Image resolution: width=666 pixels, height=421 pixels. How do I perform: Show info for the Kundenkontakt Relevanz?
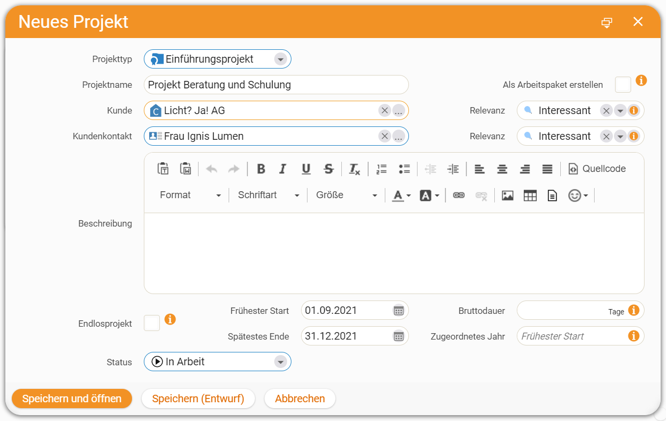634,136
